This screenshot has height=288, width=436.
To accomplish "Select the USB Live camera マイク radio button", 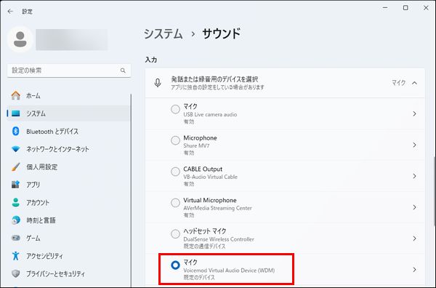I will coord(175,109).
